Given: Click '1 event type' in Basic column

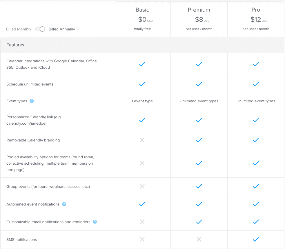Looking at the screenshot, I should pos(142,101).
